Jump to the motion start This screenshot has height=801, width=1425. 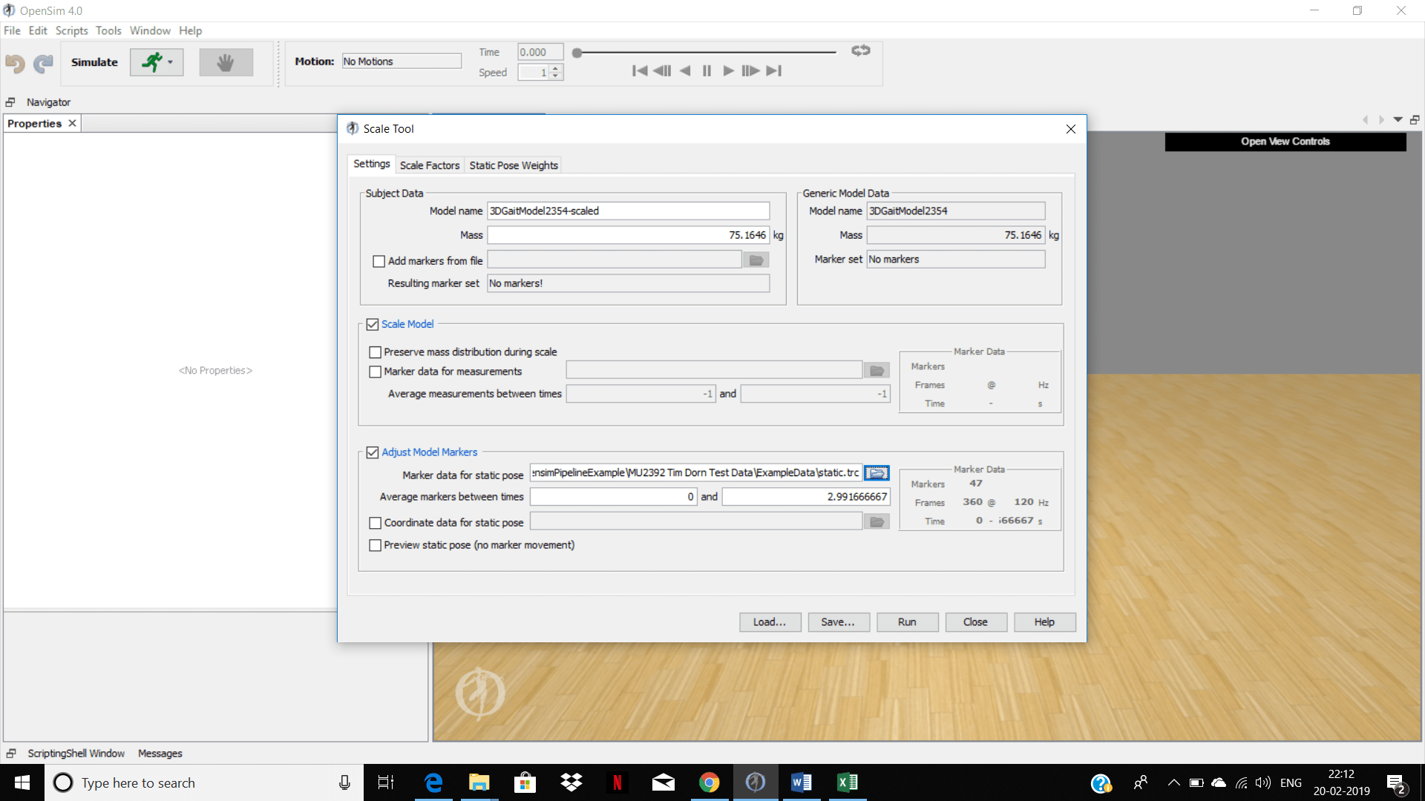(x=639, y=70)
